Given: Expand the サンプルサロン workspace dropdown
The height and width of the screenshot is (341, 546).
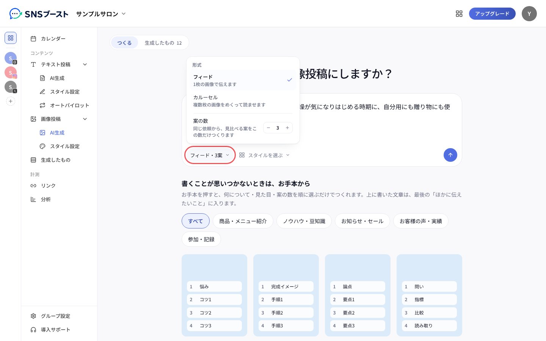Looking at the screenshot, I should tap(101, 14).
